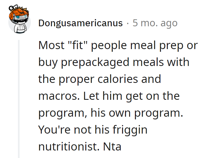Click the word "You're" in the comment
This screenshot has height=158, width=210.
(54, 130)
